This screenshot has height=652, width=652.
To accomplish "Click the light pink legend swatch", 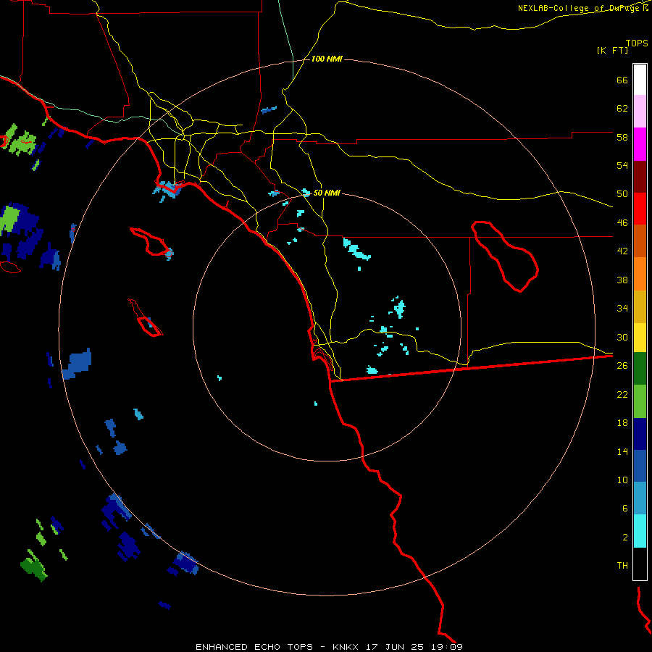I will click(x=640, y=112).
